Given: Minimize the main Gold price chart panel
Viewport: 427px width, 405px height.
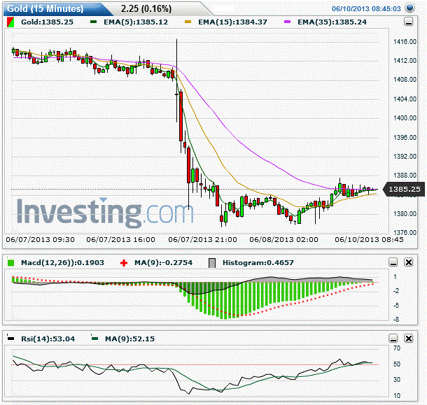Looking at the screenshot, I should click(408, 22).
